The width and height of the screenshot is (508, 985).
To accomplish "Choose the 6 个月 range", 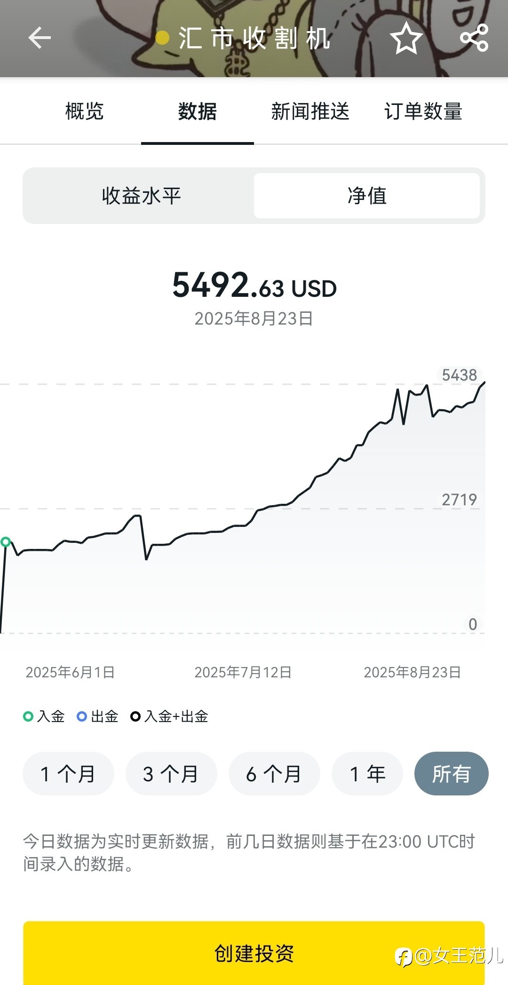I will (274, 774).
